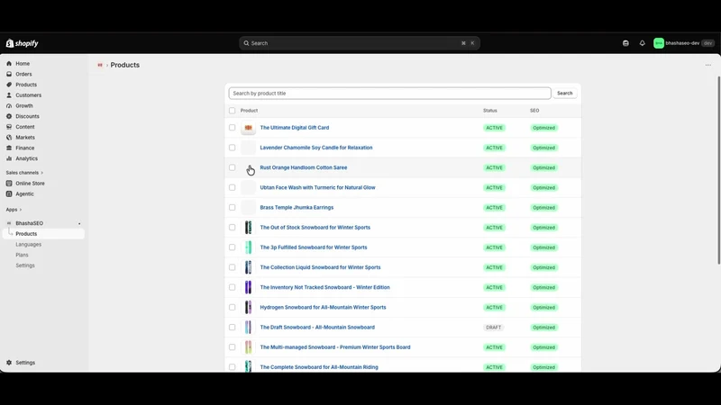Check The Collection Liquid Snowboard row
The image size is (721, 405).
click(233, 267)
